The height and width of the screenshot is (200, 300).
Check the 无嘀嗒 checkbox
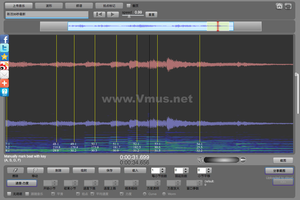[x=9, y=194]
